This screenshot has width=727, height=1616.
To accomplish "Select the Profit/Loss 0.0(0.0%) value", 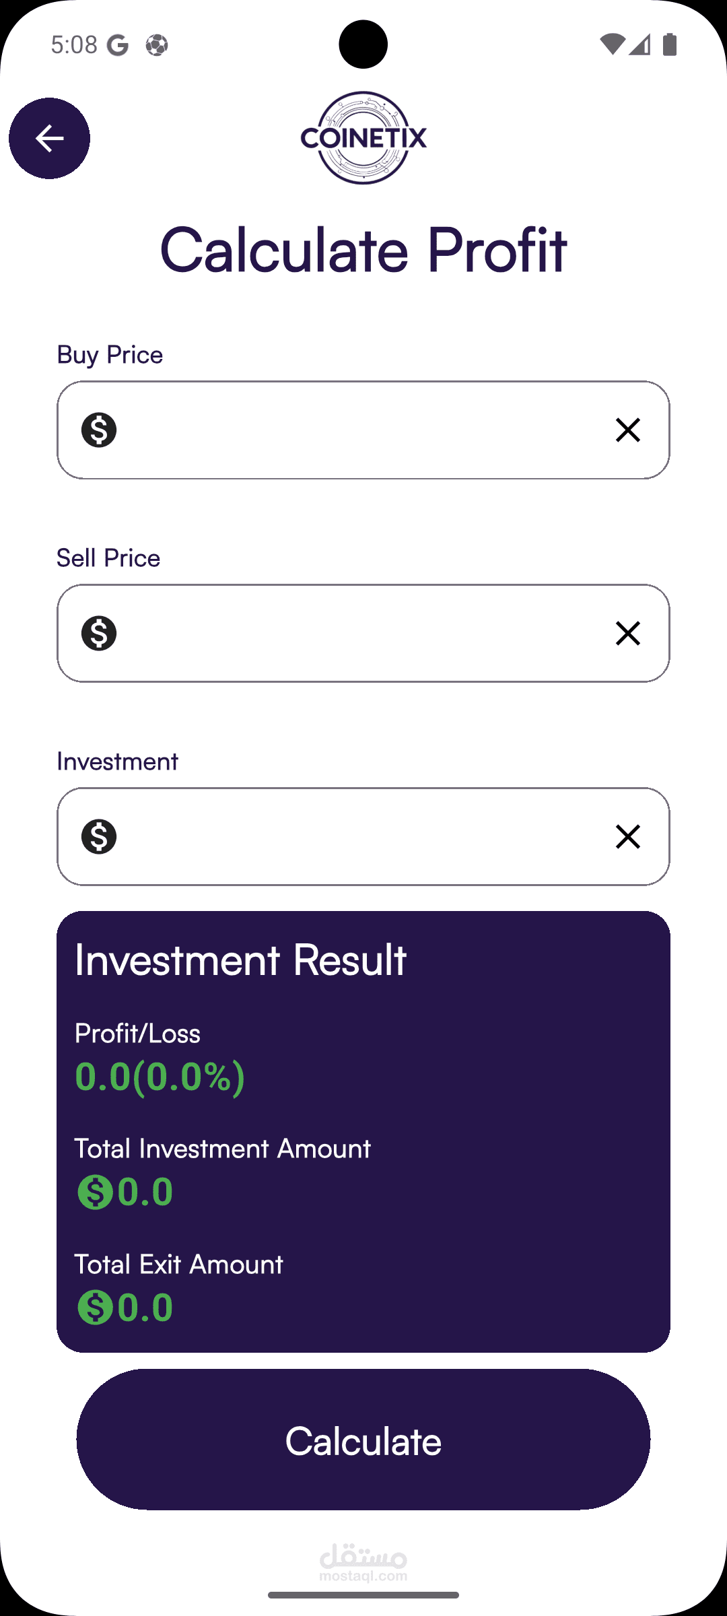I will [x=160, y=1076].
